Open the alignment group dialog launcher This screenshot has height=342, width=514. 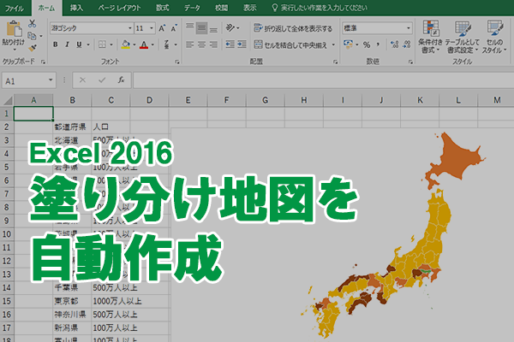(x=335, y=62)
